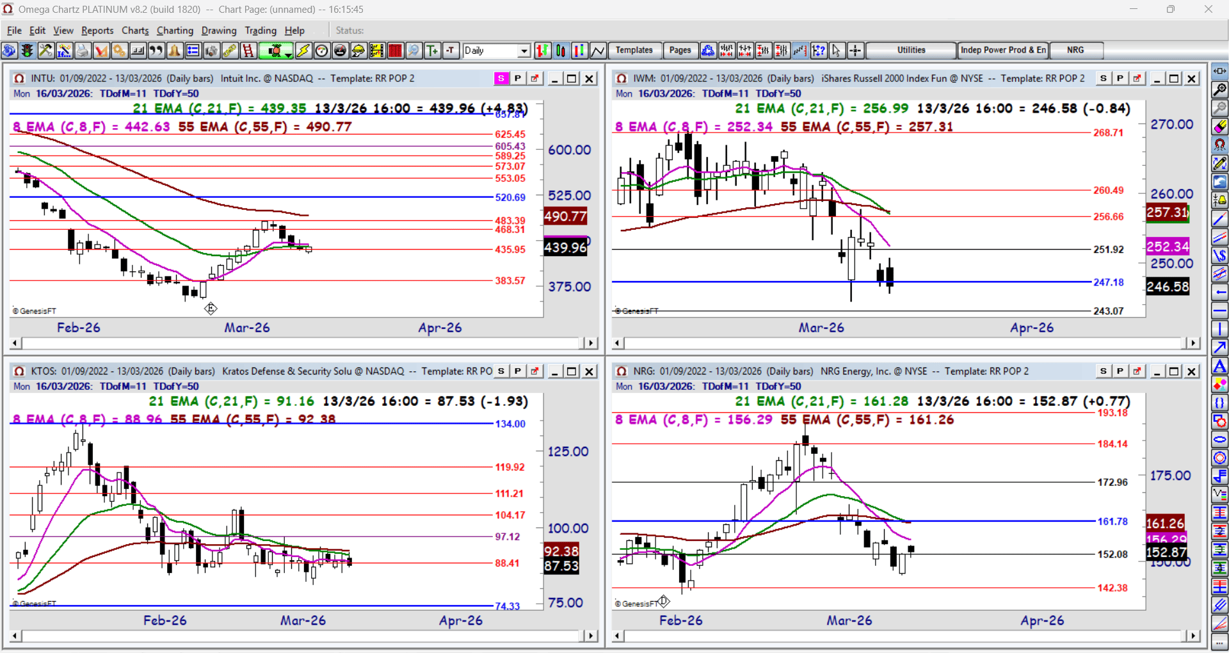Open the Pages dropdown button
Image resolution: width=1229 pixels, height=653 pixels.
click(x=680, y=51)
